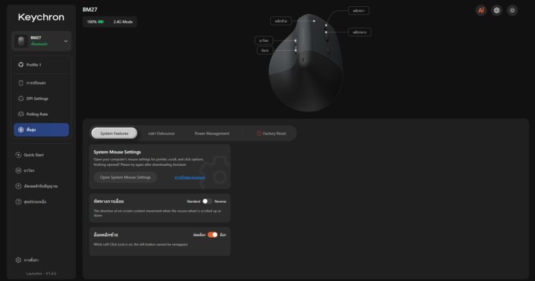Click the 2.4G Mode status text
The width and height of the screenshot is (535, 281).
coord(123,22)
